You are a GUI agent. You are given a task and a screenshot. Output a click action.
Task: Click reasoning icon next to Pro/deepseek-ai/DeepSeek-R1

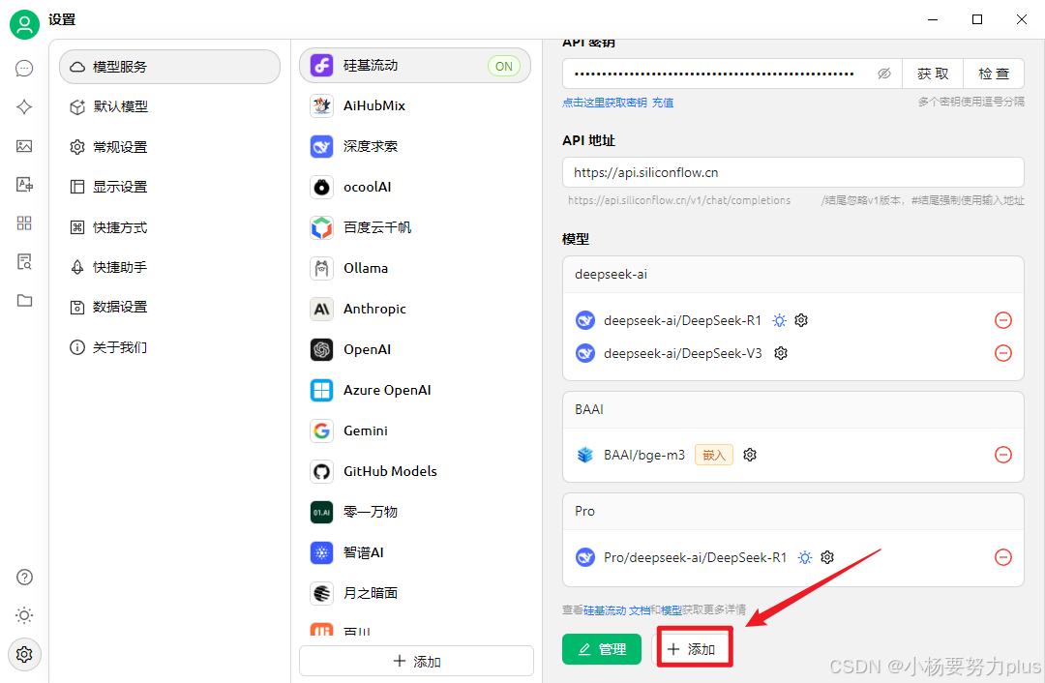[x=805, y=557]
